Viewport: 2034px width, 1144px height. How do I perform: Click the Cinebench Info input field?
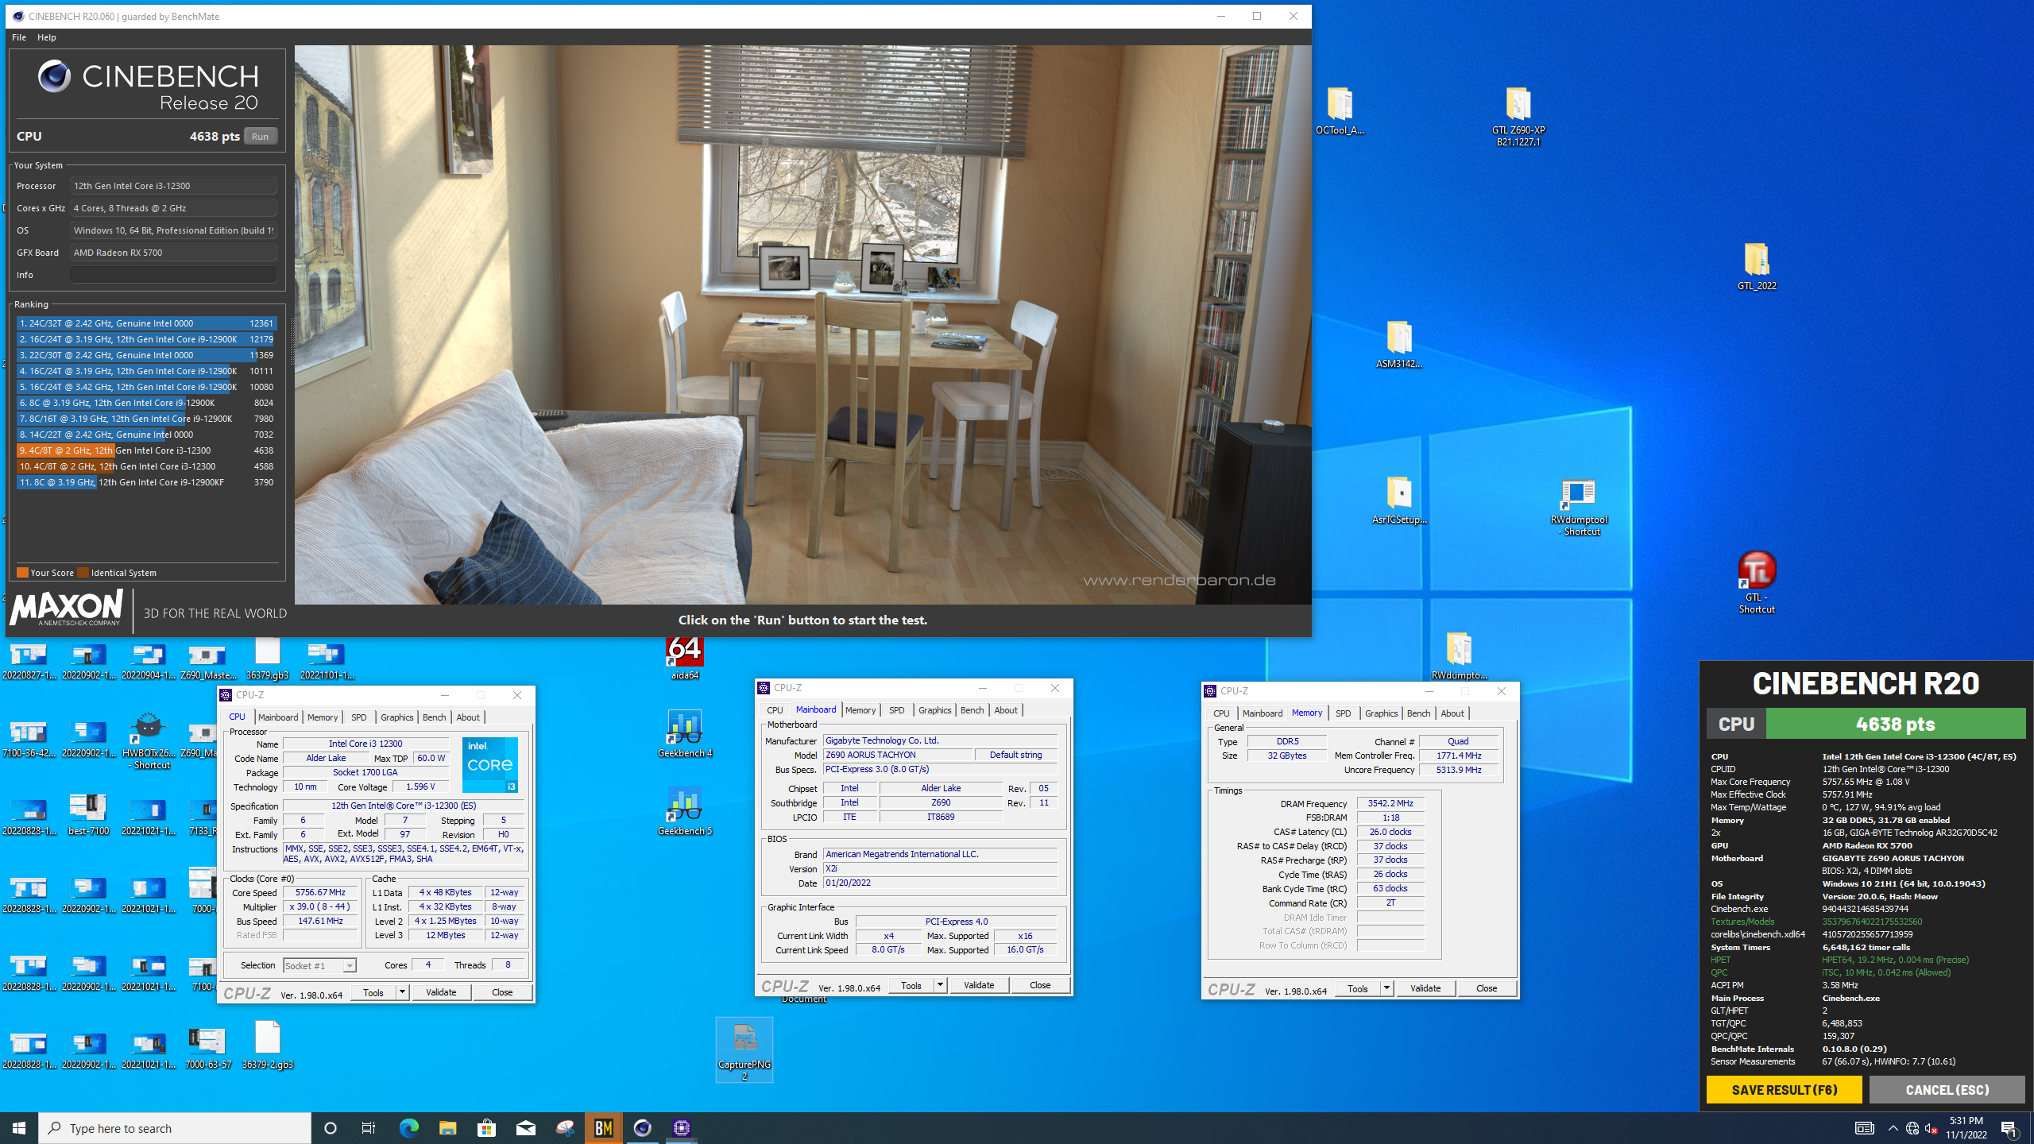173,275
